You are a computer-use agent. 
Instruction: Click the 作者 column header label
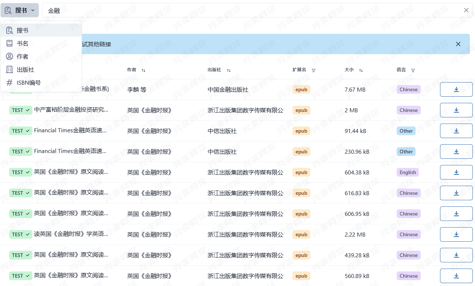(131, 70)
